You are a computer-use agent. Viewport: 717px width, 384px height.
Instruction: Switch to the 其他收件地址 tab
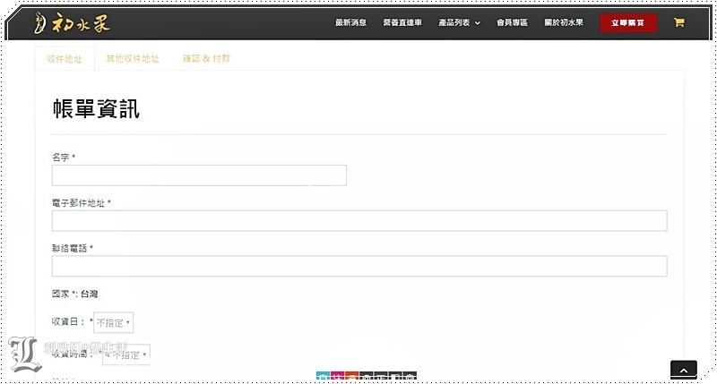(132, 58)
